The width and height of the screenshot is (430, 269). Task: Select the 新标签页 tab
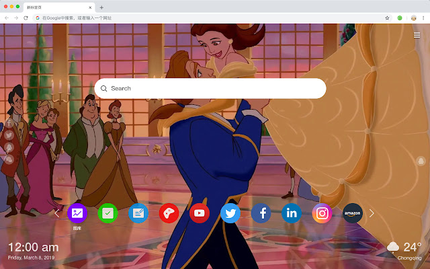(x=59, y=7)
